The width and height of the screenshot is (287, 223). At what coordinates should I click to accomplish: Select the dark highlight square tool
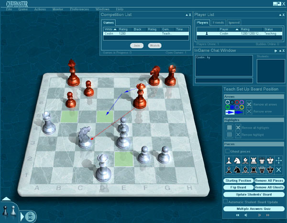[229, 135]
